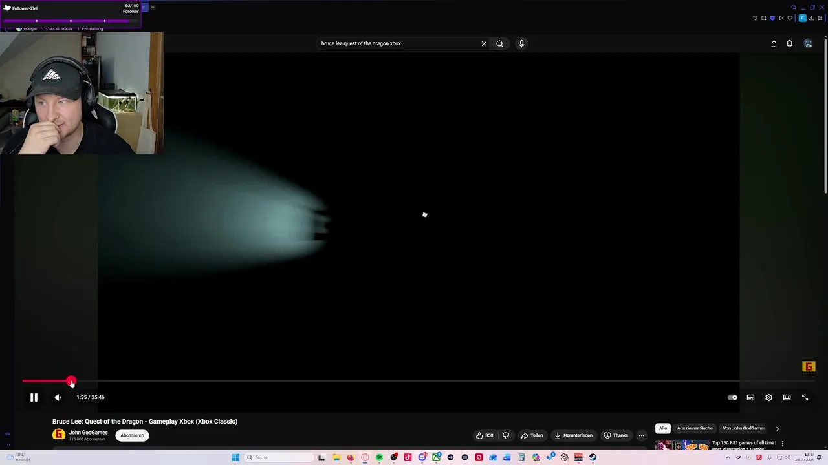The width and height of the screenshot is (828, 465).
Task: Turn on subtitles with the captions icon
Action: (750, 397)
